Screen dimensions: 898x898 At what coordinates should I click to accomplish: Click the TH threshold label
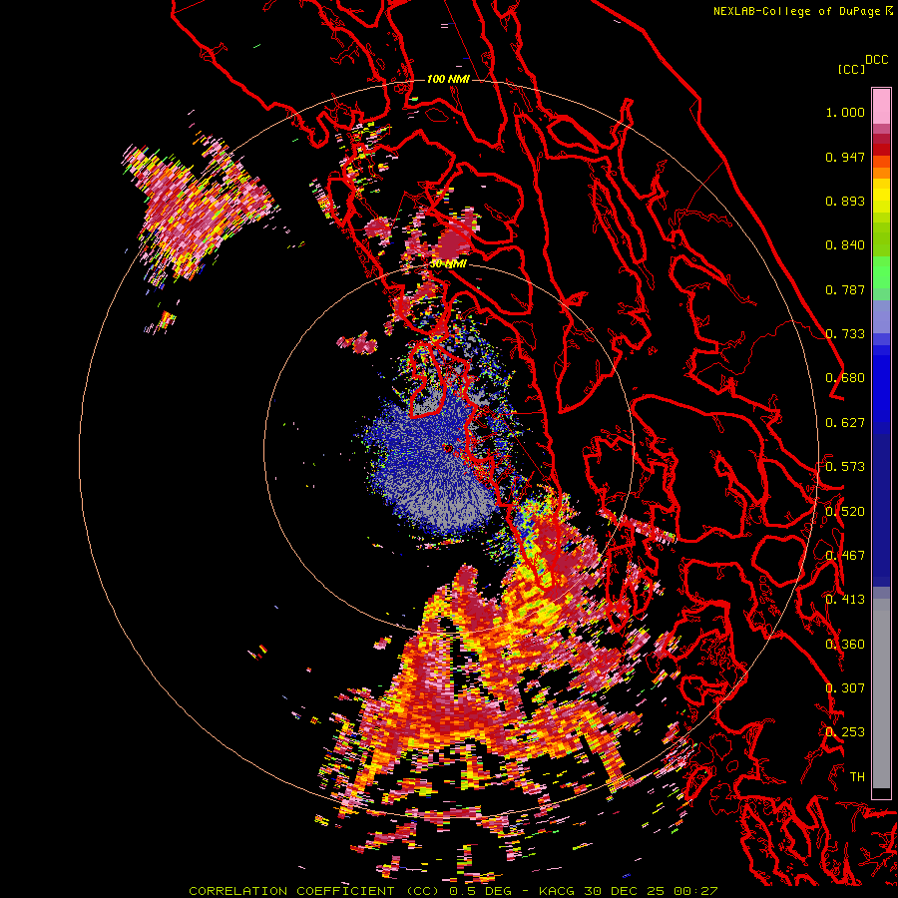click(857, 777)
